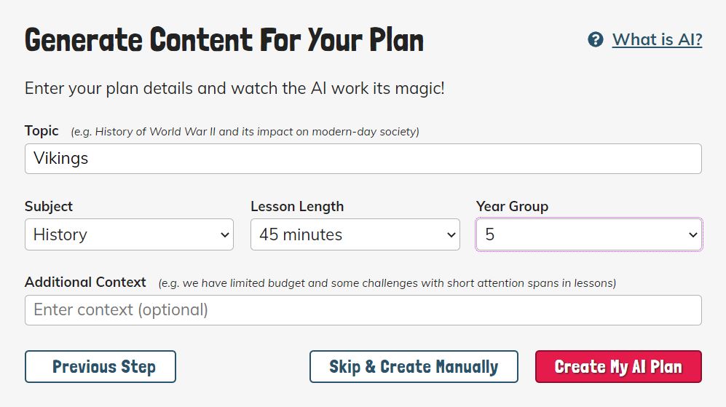The image size is (726, 407).
Task: Click the question mark help icon
Action: (x=596, y=40)
